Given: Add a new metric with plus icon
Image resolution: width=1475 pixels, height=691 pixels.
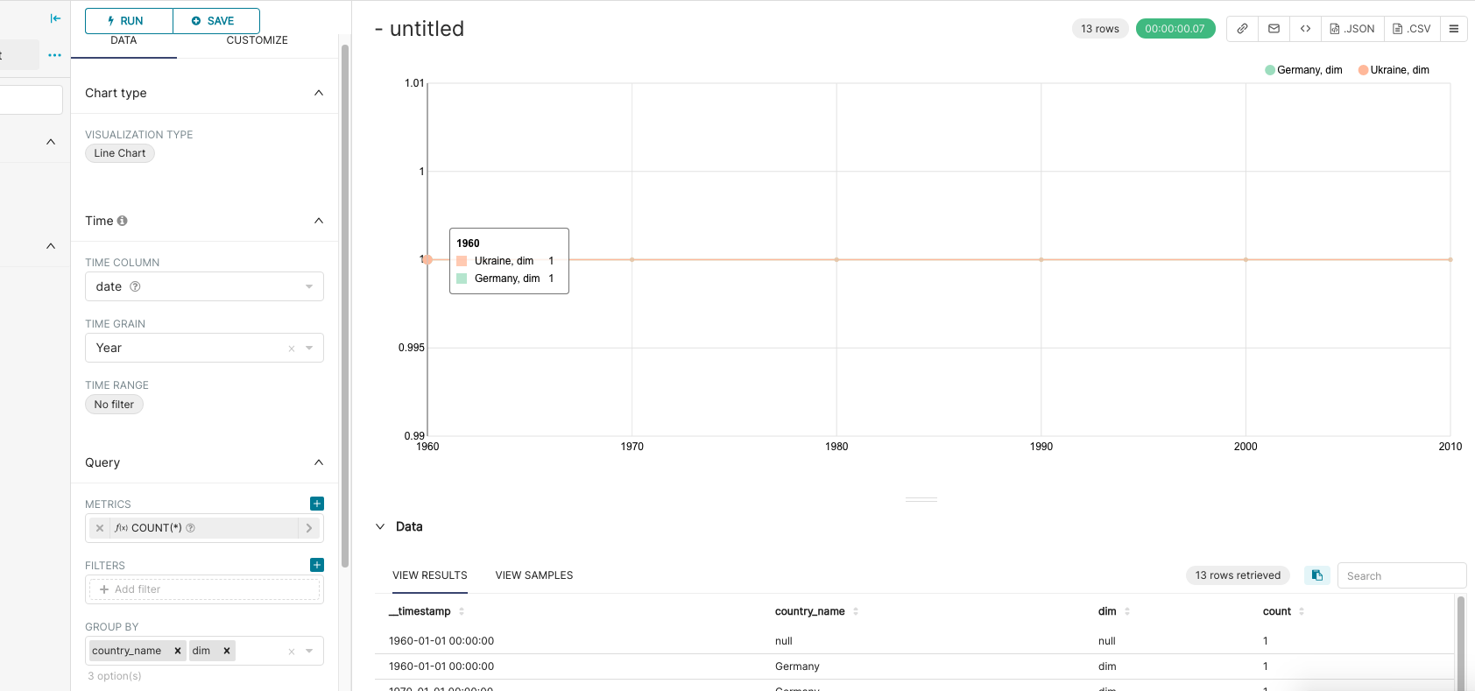Looking at the screenshot, I should point(316,504).
